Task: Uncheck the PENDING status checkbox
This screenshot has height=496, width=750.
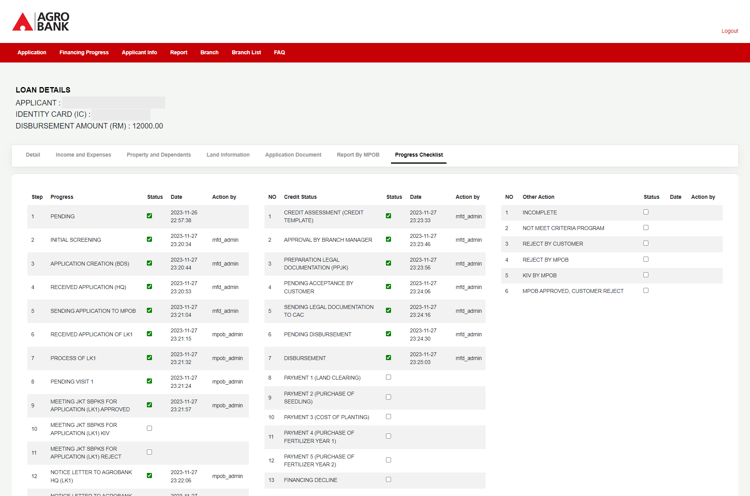Action: tap(149, 216)
